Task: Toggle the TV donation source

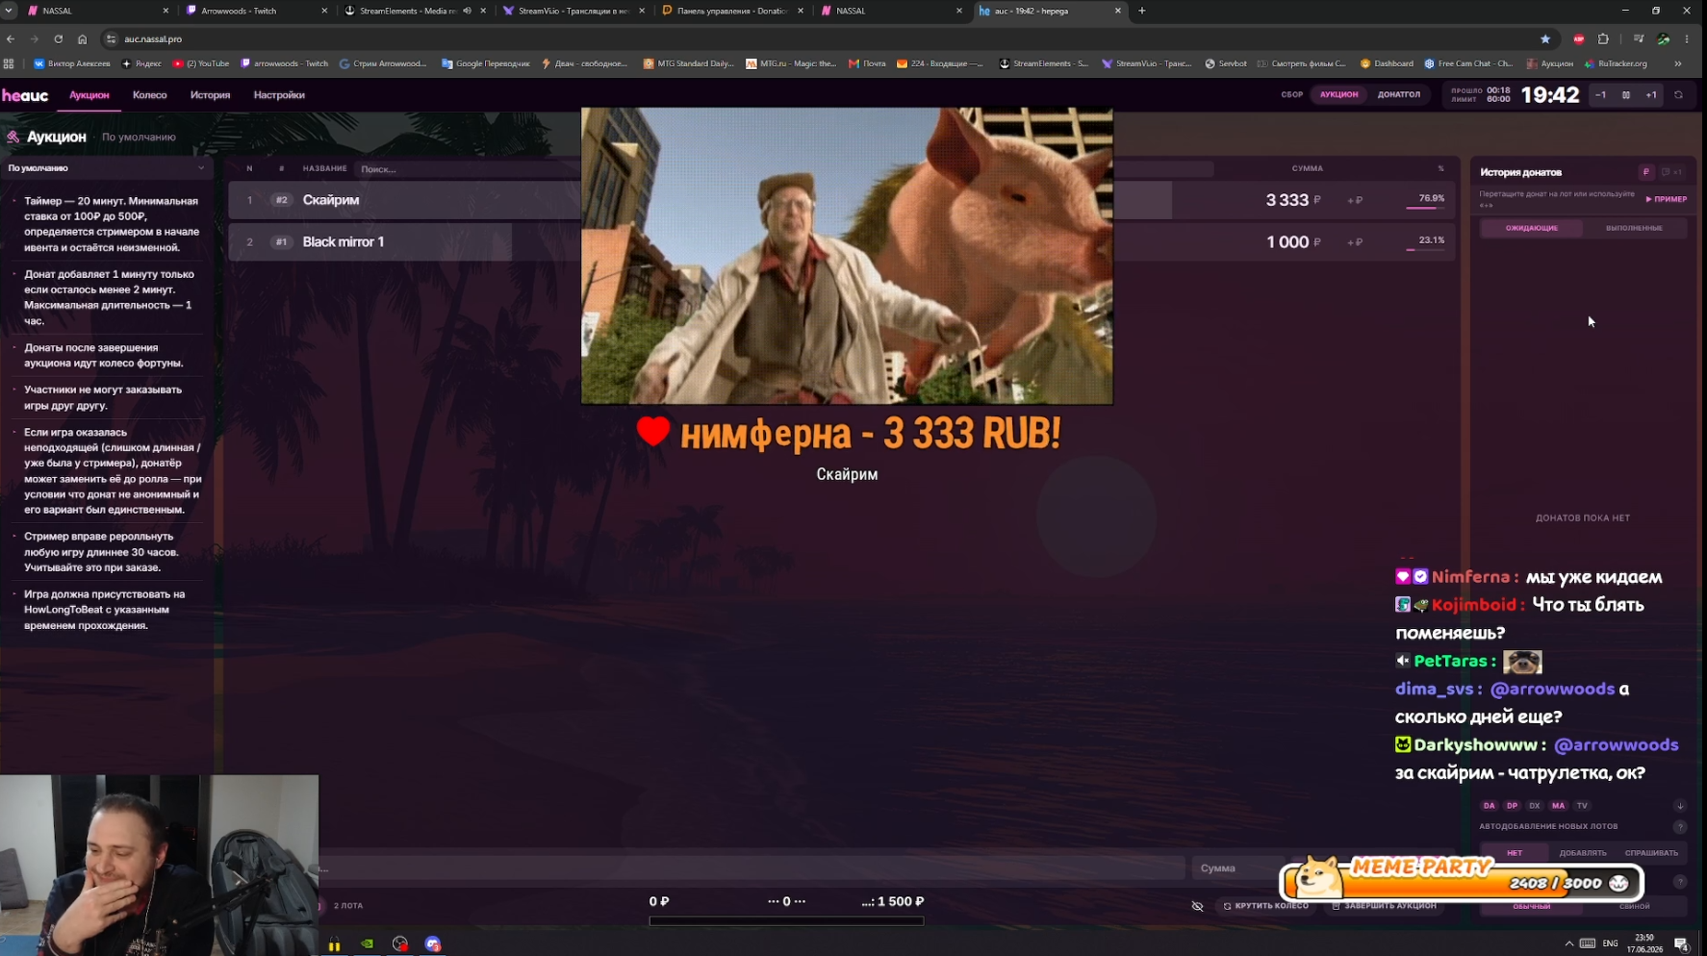Action: 1582,806
